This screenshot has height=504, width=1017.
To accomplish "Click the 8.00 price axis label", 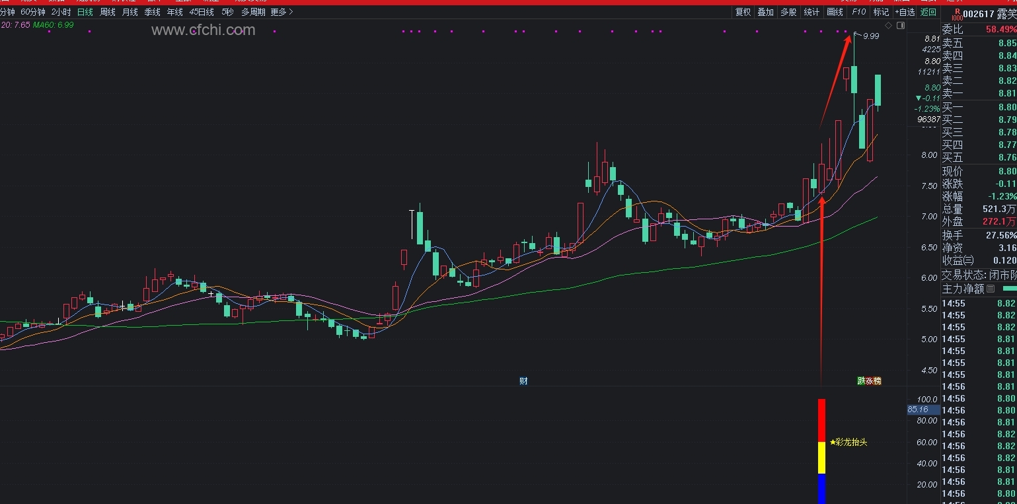I will pyautogui.click(x=929, y=155).
